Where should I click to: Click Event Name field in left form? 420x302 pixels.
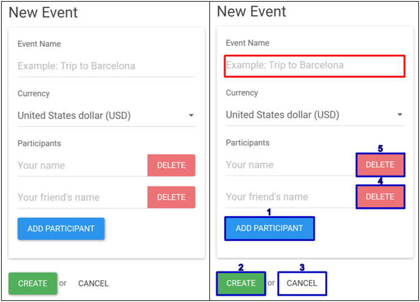106,66
